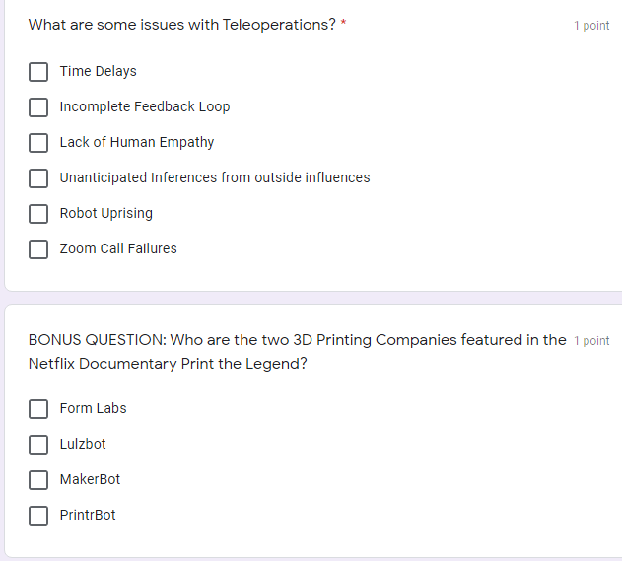Viewport: 622px width, 561px height.
Task: Click the BONUS QUESTION title text
Action: click(296, 341)
